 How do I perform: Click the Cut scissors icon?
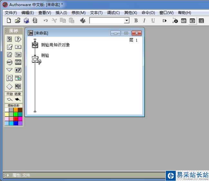tap(54, 21)
